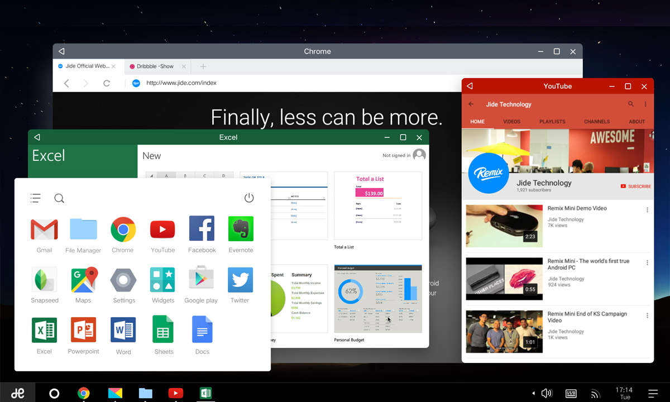Open a new Chrome tab with plus
Image resolution: width=670 pixels, height=402 pixels.
(203, 66)
